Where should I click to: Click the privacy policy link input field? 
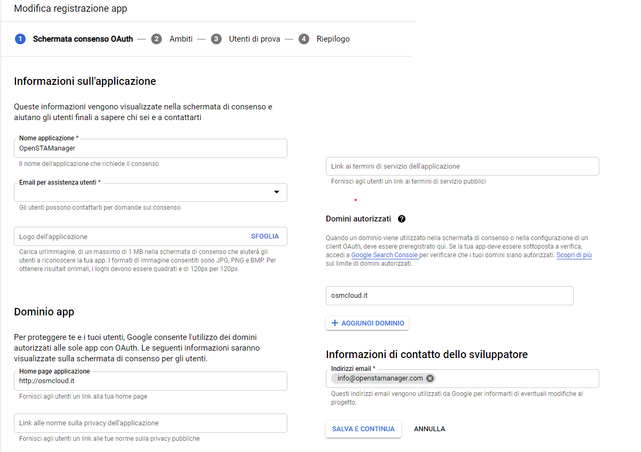[x=150, y=423]
